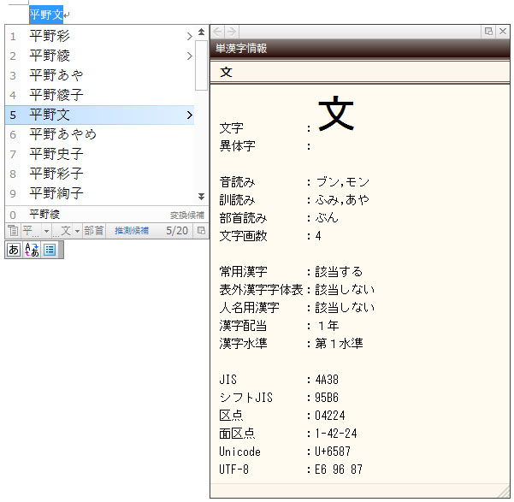Jump to bottom with double down arrow
The width and height of the screenshot is (514, 502).
tap(201, 197)
